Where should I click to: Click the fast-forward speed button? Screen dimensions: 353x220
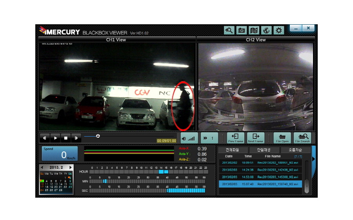(x=209, y=138)
